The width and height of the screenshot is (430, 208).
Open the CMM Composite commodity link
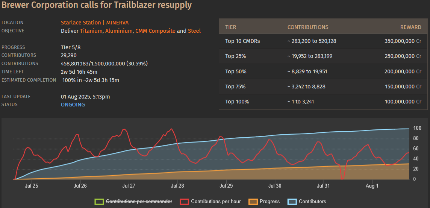[x=155, y=31]
